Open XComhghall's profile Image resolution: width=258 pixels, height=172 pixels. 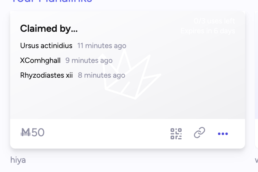(x=40, y=60)
